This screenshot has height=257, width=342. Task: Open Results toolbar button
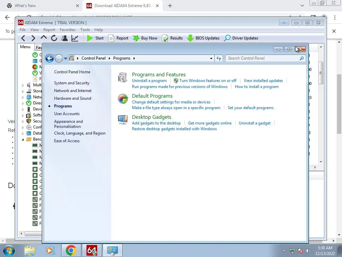[x=172, y=38]
